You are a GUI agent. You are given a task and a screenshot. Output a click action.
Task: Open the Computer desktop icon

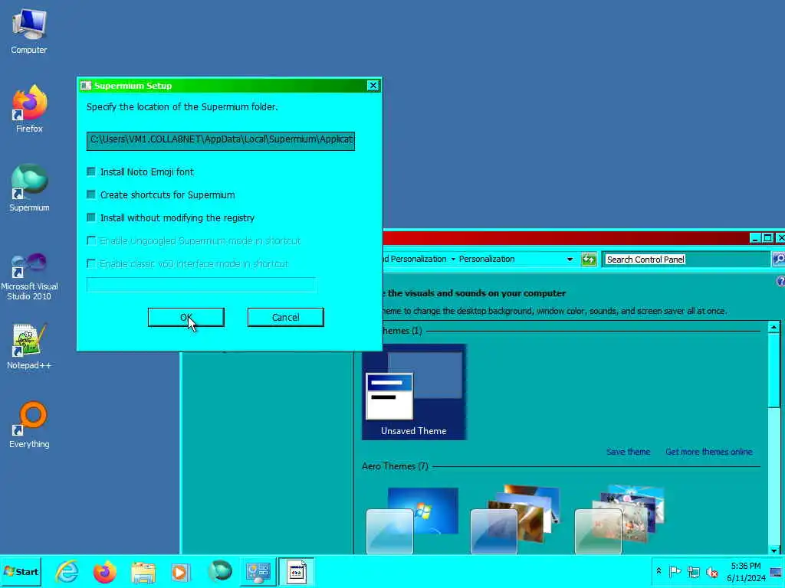point(29,31)
